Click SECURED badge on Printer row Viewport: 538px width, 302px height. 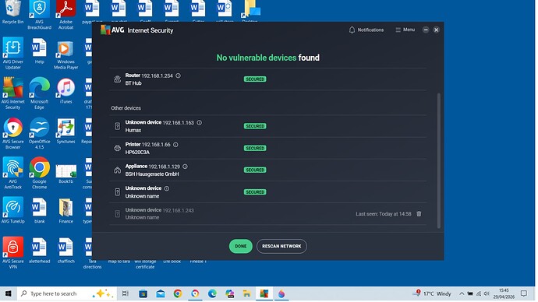point(255,148)
